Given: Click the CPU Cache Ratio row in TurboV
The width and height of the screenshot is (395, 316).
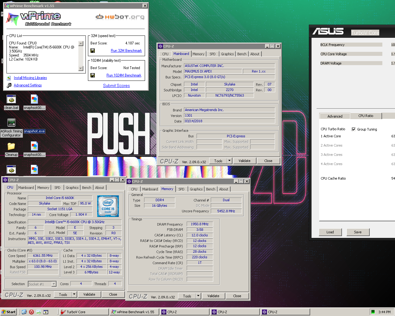Looking at the screenshot, I should pyautogui.click(x=357, y=178).
